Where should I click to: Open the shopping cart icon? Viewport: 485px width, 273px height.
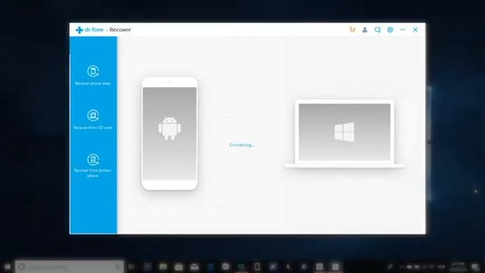click(352, 30)
